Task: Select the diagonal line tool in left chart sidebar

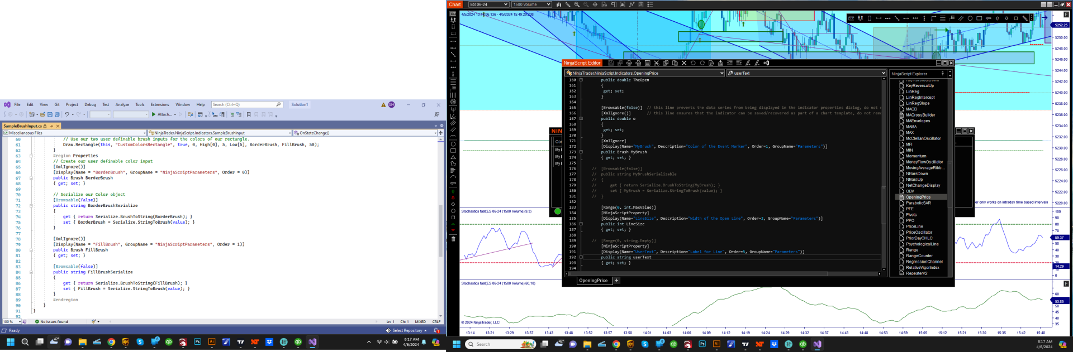Action: [x=453, y=54]
